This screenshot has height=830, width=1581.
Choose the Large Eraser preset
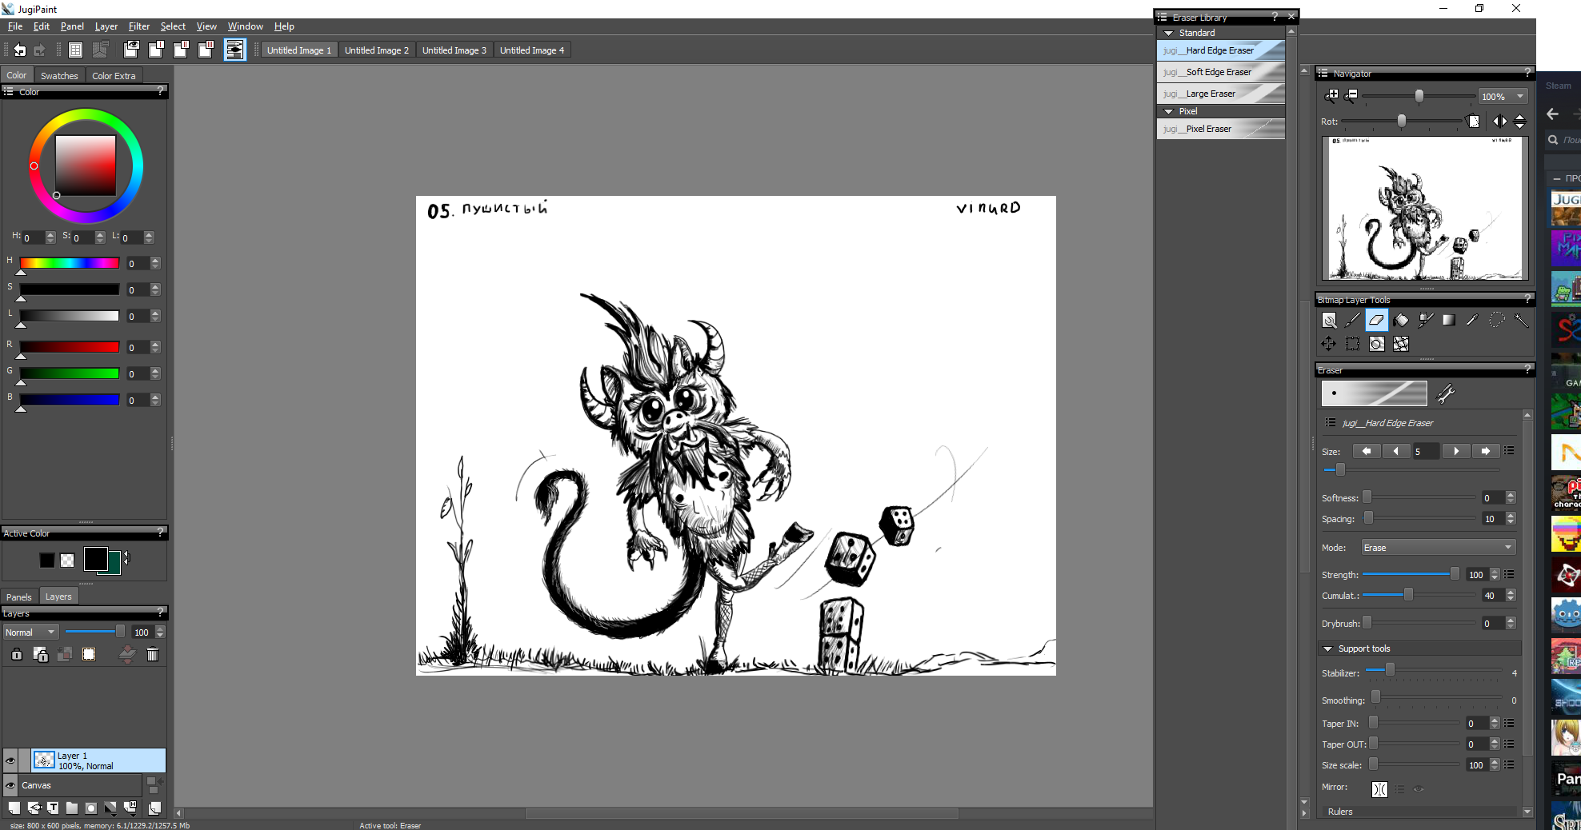[x=1221, y=94]
